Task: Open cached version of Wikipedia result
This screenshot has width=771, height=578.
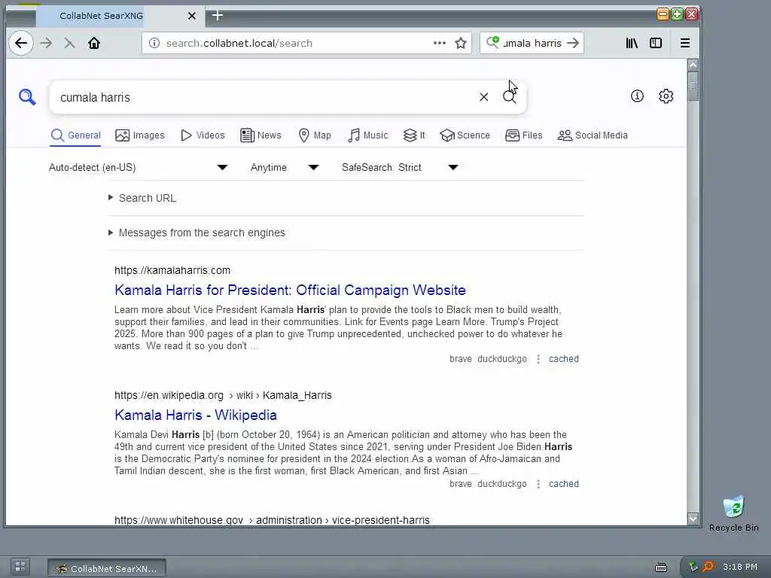Action: [x=563, y=484]
